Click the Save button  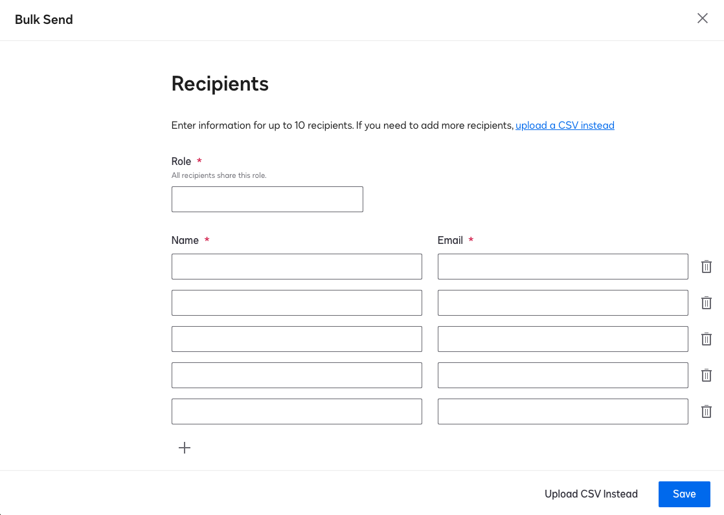click(x=684, y=494)
